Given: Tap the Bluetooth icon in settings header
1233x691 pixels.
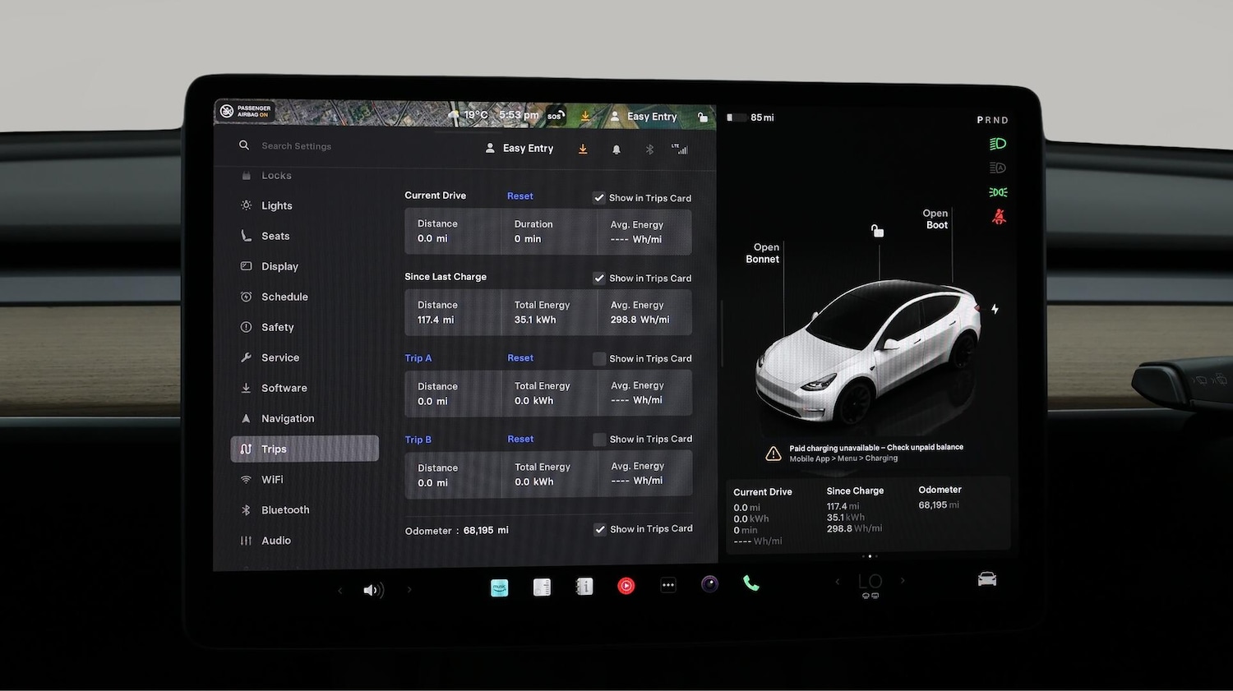Looking at the screenshot, I should [x=649, y=150].
